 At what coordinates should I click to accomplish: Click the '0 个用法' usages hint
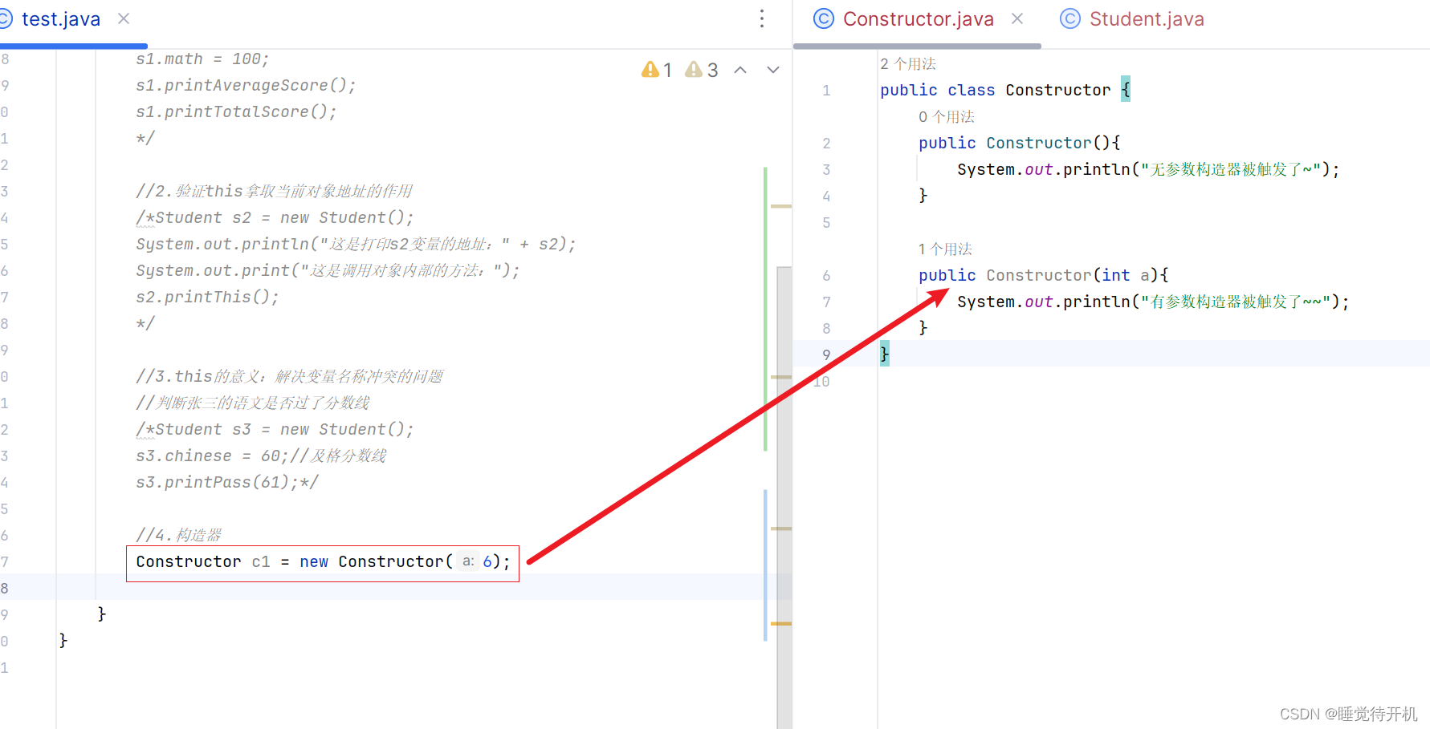click(947, 117)
